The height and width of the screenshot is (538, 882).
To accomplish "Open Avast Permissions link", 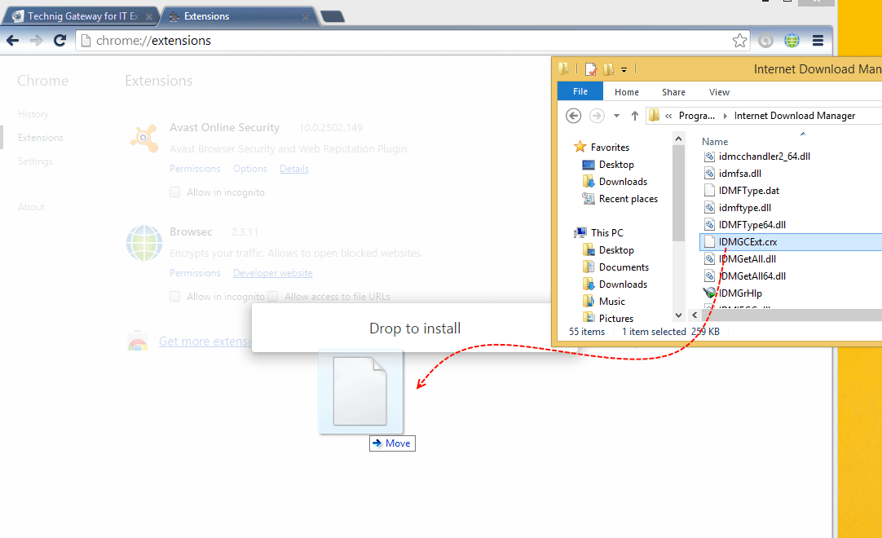I will click(x=195, y=169).
